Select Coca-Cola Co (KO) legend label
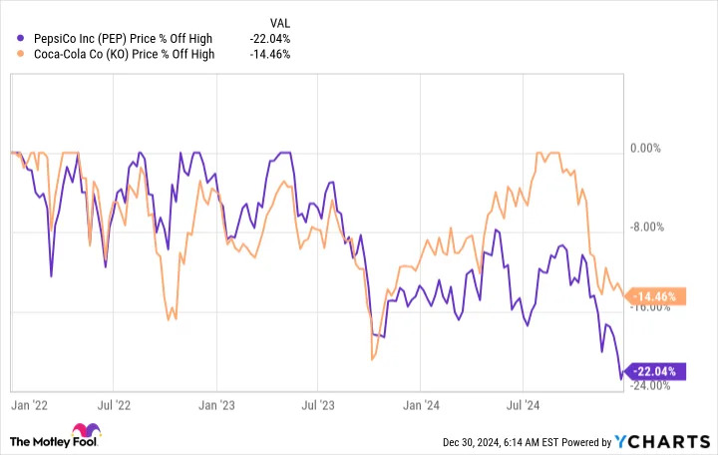The image size is (718, 455). (x=124, y=55)
